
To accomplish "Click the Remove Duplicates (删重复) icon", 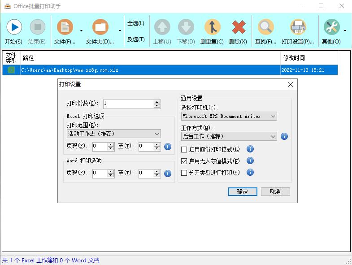I will tap(212, 27).
